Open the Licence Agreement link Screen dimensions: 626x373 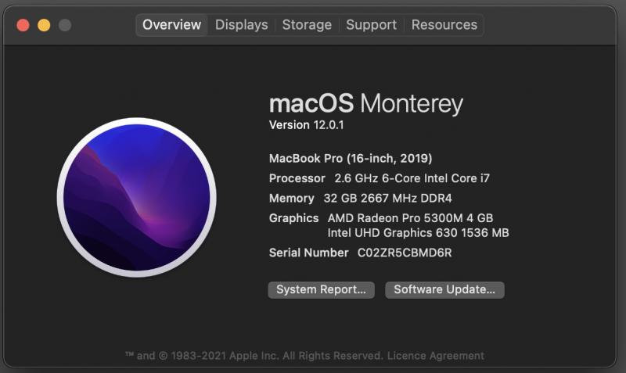pyautogui.click(x=436, y=356)
